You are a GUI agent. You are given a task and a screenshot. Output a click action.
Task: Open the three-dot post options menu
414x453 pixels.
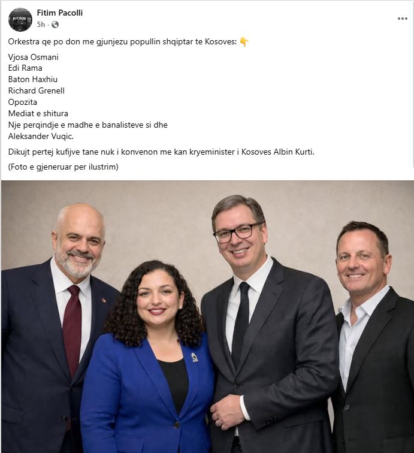tap(402, 19)
